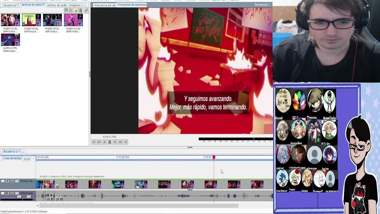
Task: Undock the media bin panel
Action: (86, 10)
